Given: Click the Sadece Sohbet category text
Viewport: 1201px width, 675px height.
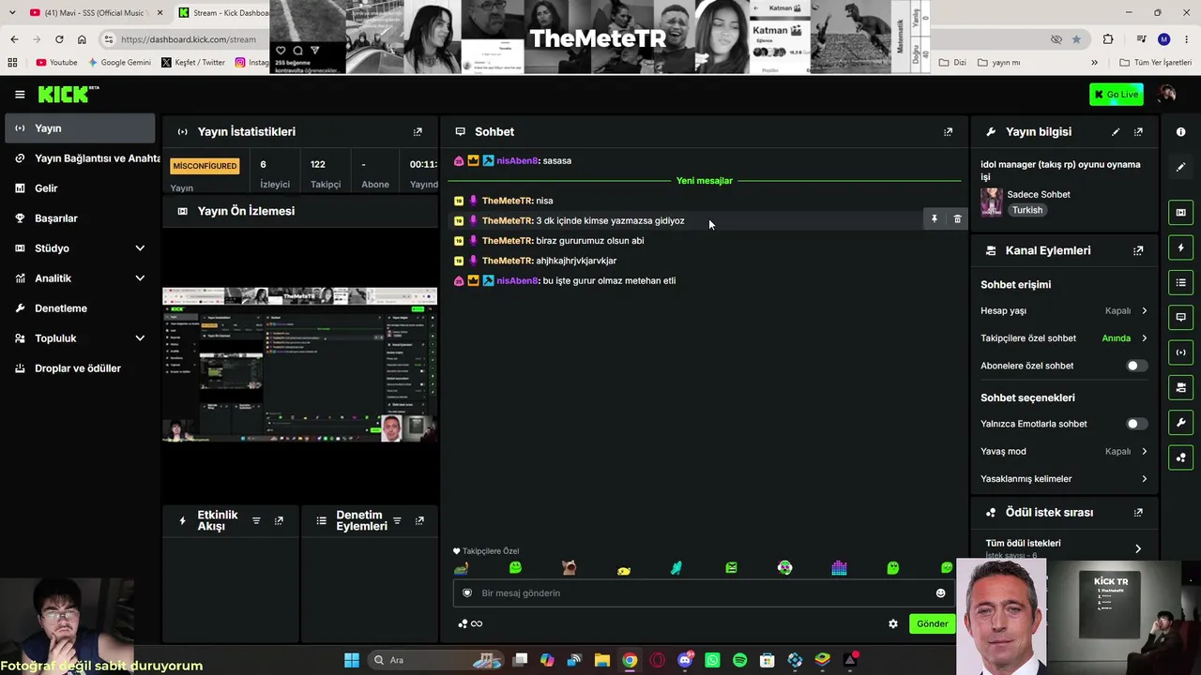Looking at the screenshot, I should 1039,194.
